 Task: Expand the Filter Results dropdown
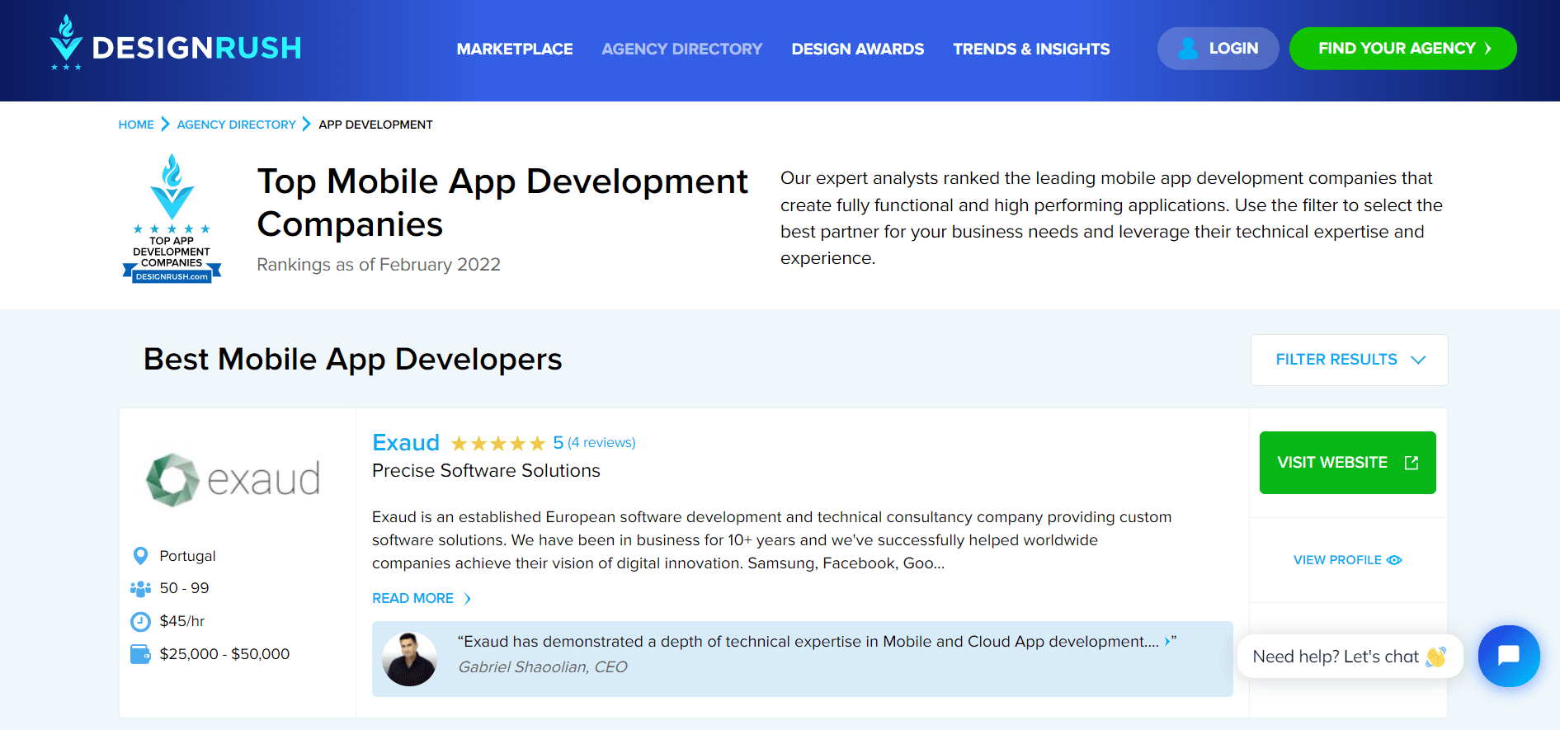click(x=1349, y=360)
